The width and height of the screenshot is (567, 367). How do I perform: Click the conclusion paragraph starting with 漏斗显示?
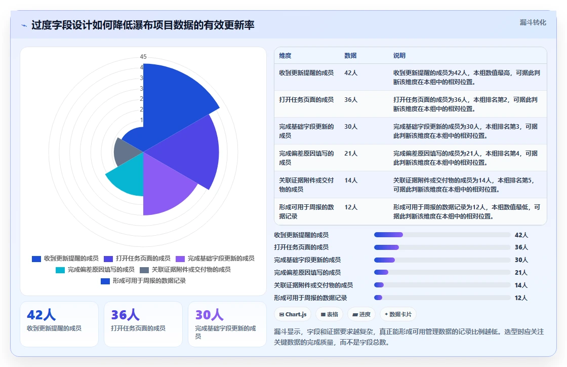pos(409,337)
